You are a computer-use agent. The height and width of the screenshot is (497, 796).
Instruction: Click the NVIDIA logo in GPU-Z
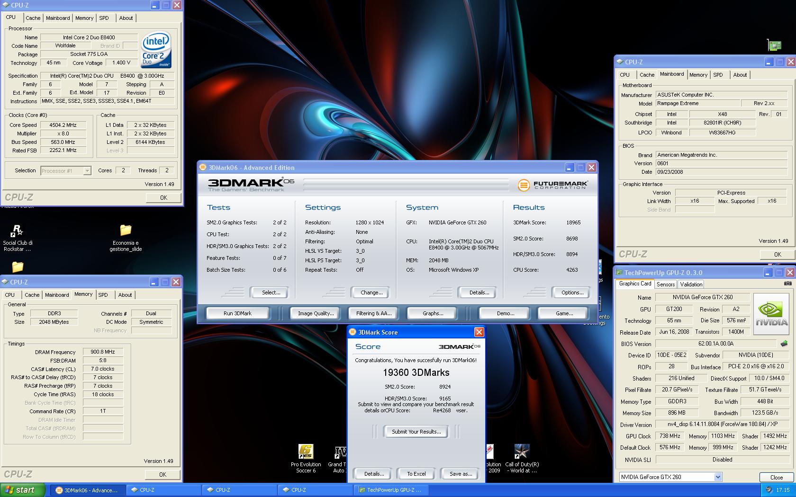click(x=771, y=314)
